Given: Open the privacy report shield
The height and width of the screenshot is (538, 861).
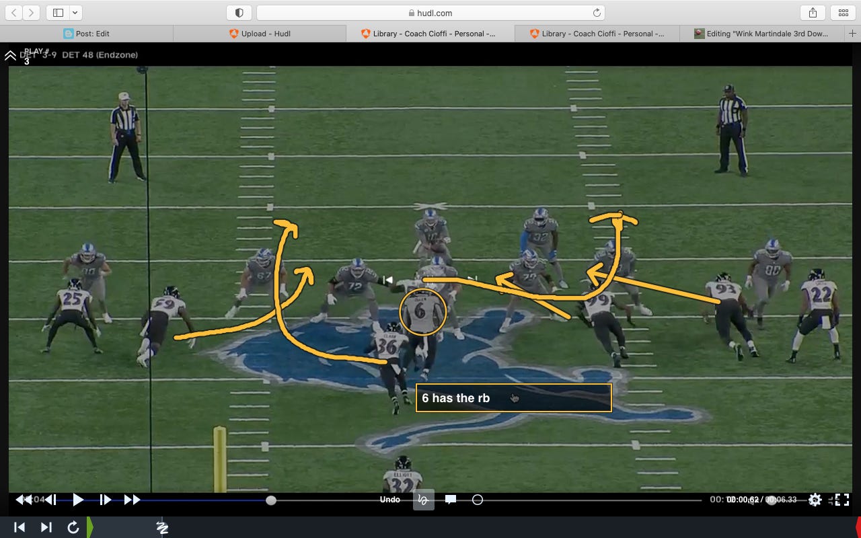Looking at the screenshot, I should pos(239,13).
